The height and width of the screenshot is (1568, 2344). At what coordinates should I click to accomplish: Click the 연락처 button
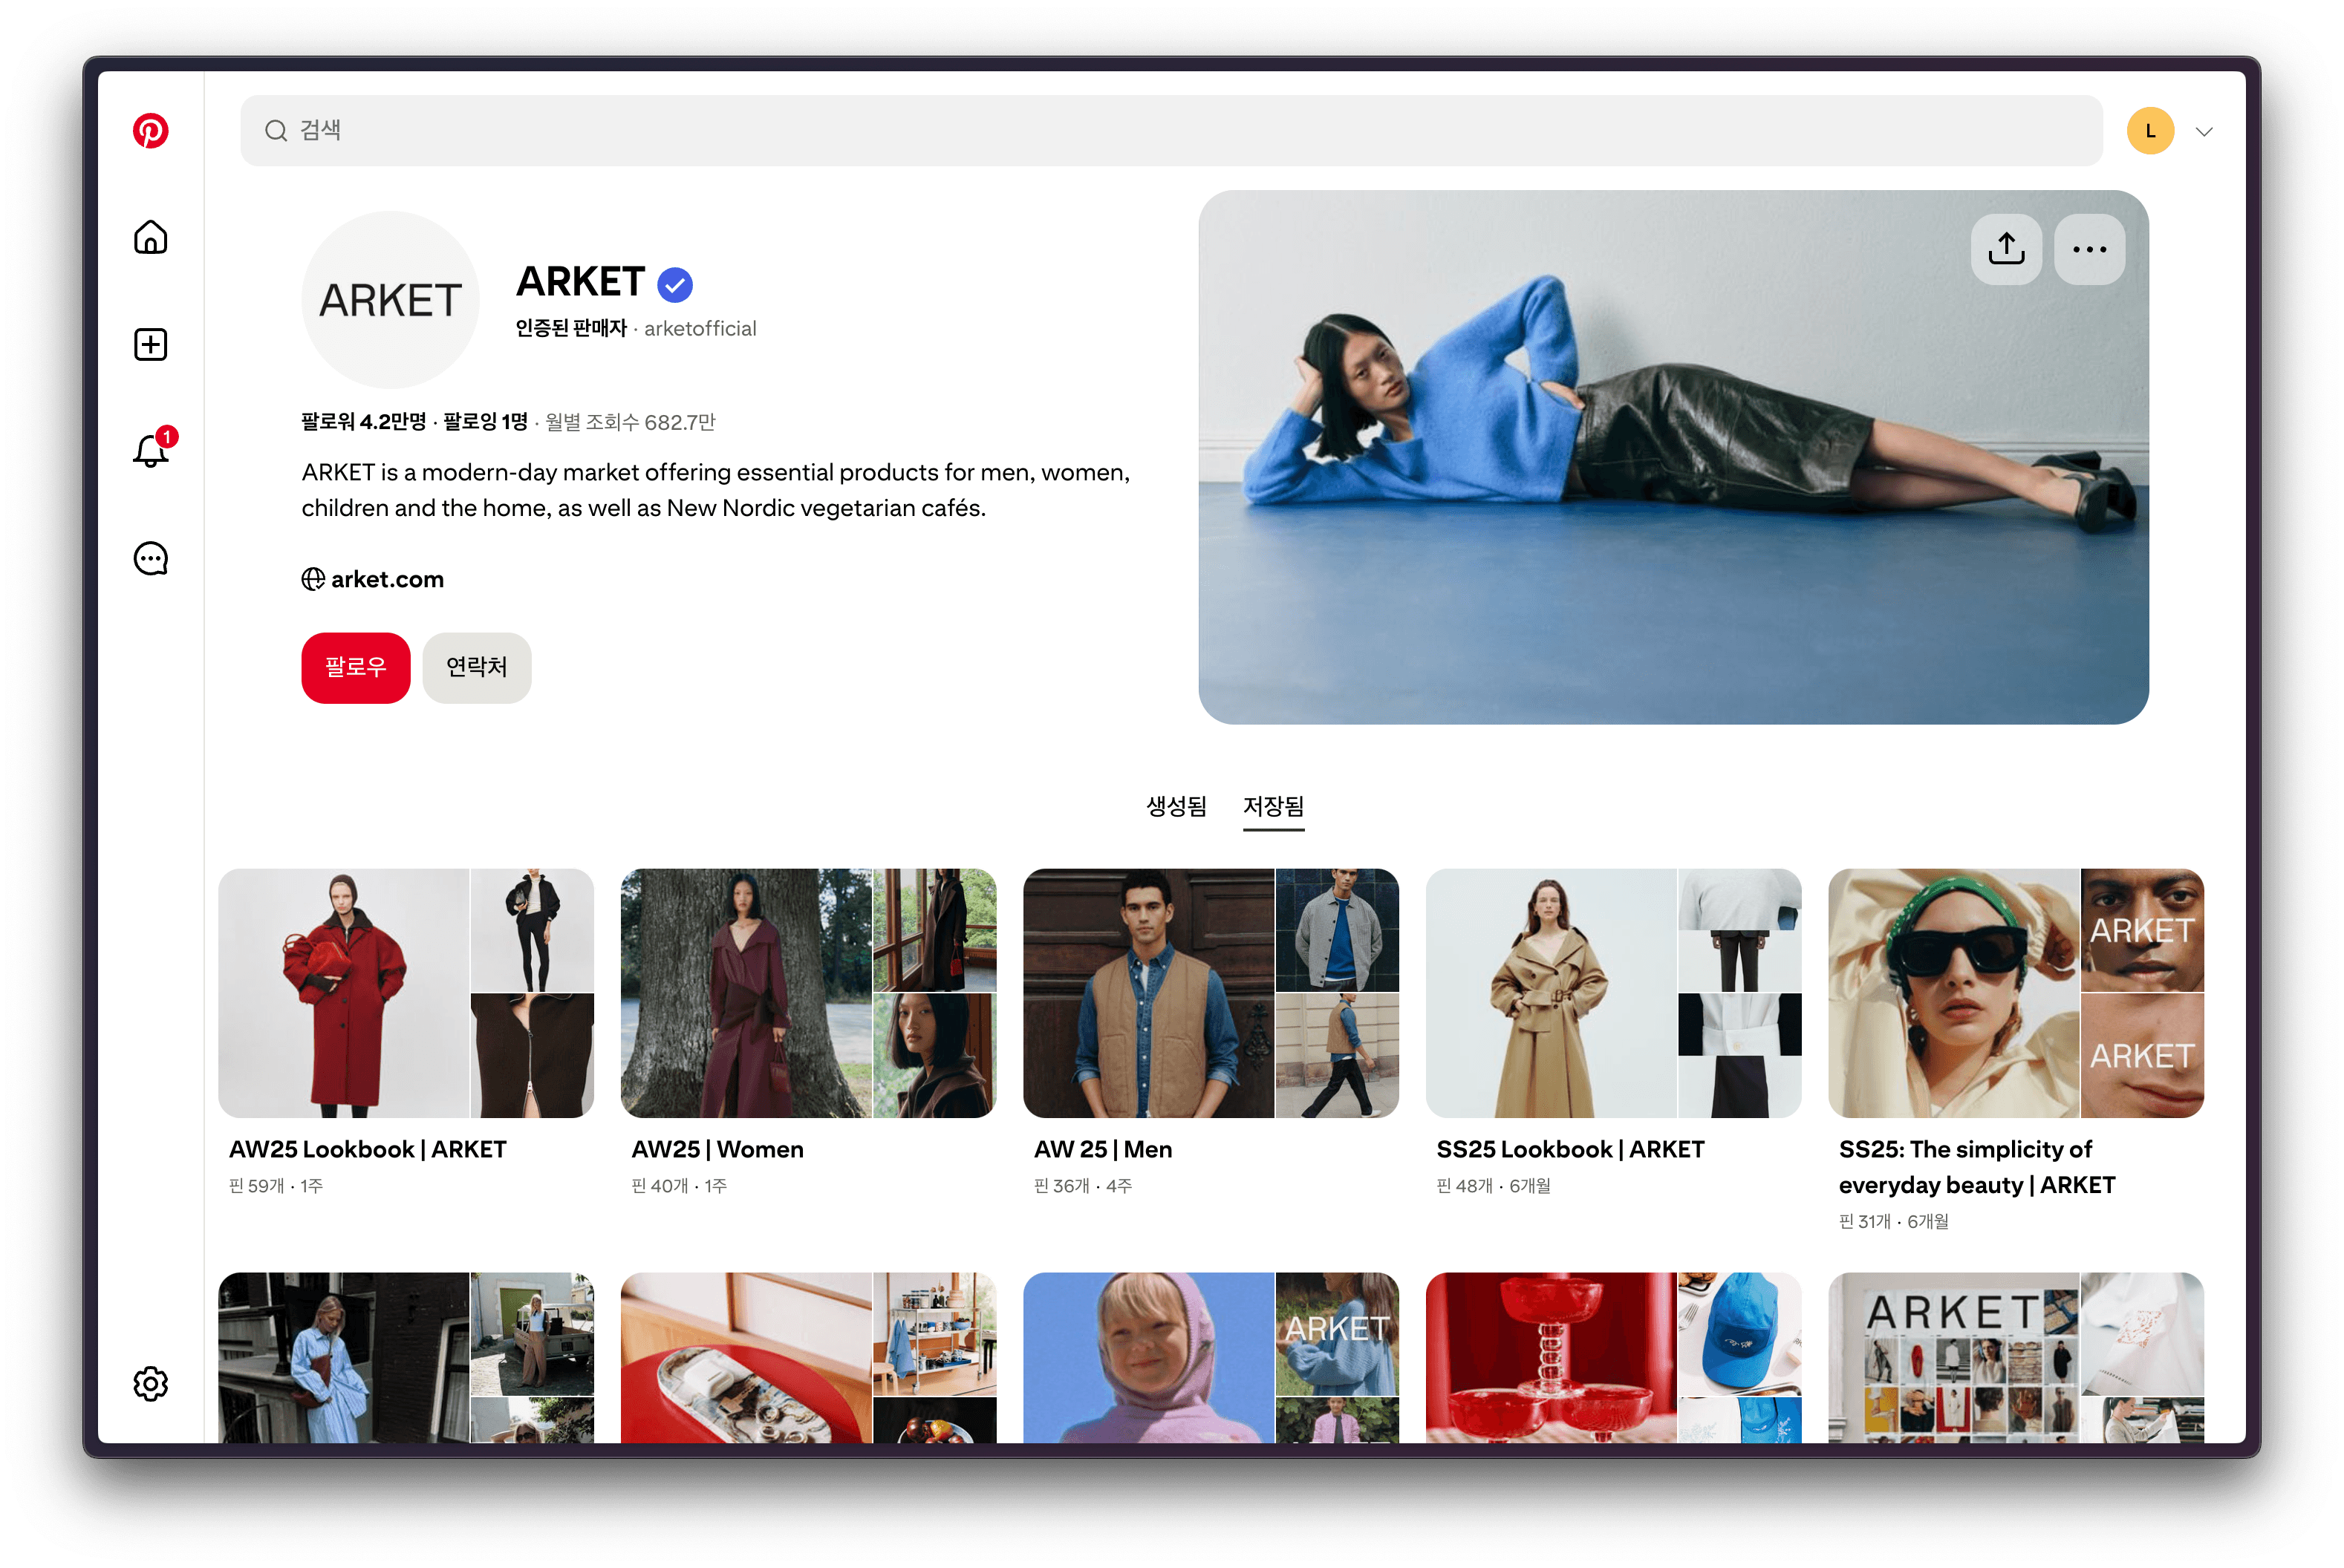click(476, 667)
